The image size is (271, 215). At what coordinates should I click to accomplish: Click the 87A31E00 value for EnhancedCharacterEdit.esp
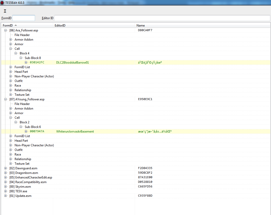click(145, 177)
